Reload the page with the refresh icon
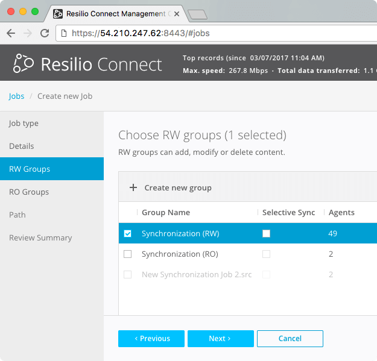This screenshot has width=377, height=361. (45, 33)
